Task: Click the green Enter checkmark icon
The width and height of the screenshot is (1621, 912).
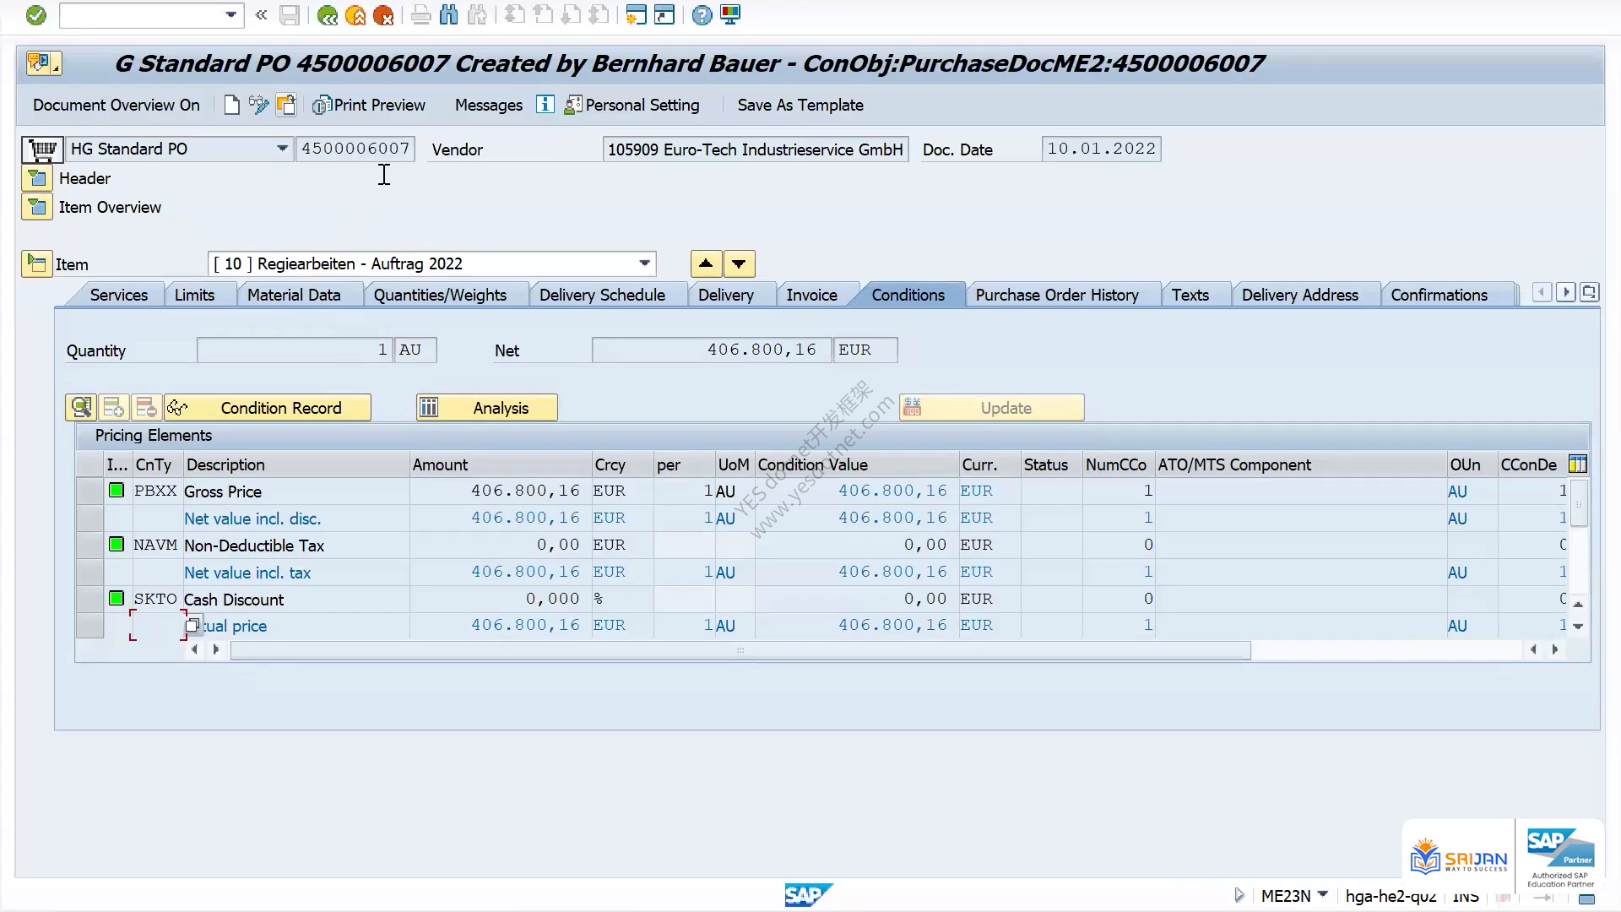Action: 35,14
